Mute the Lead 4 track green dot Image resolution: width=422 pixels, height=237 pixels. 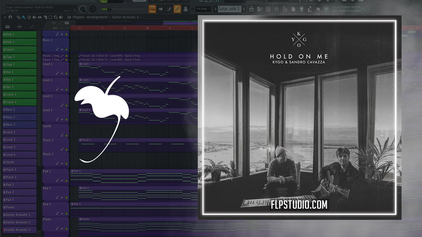tap(66, 119)
